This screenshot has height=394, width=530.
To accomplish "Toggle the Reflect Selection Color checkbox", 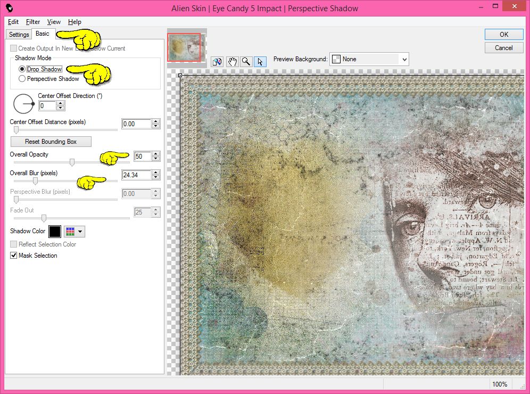I will pyautogui.click(x=13, y=244).
